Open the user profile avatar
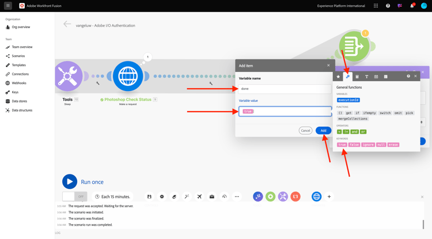 click(x=424, y=6)
